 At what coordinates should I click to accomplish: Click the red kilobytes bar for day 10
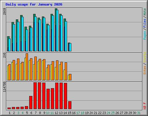point(48,99)
